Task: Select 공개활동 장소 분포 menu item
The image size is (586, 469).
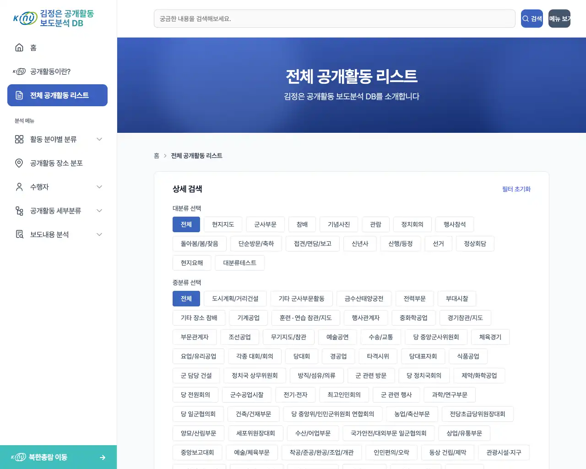Action: 57,163
